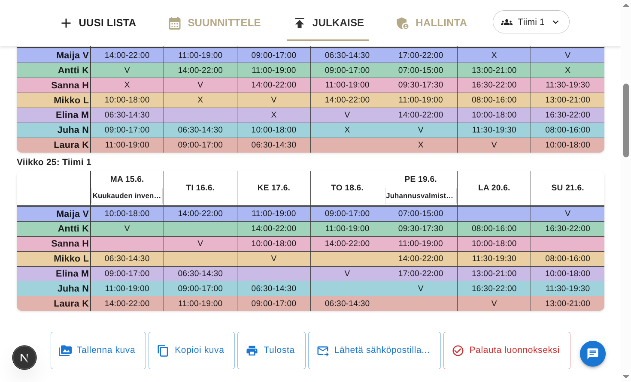Screen dimensions: 631x382
Task: Click Maija V name in week 25 table
Action: [72, 214]
